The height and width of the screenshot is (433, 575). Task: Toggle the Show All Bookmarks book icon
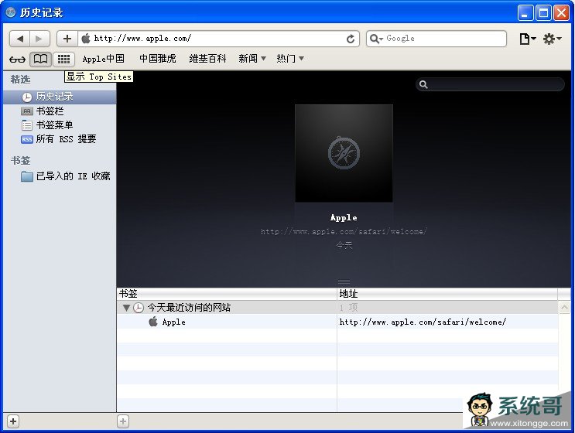(40, 59)
